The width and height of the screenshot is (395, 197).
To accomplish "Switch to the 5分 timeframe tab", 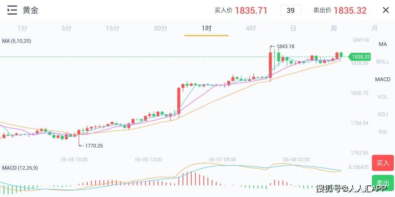I will (x=66, y=28).
